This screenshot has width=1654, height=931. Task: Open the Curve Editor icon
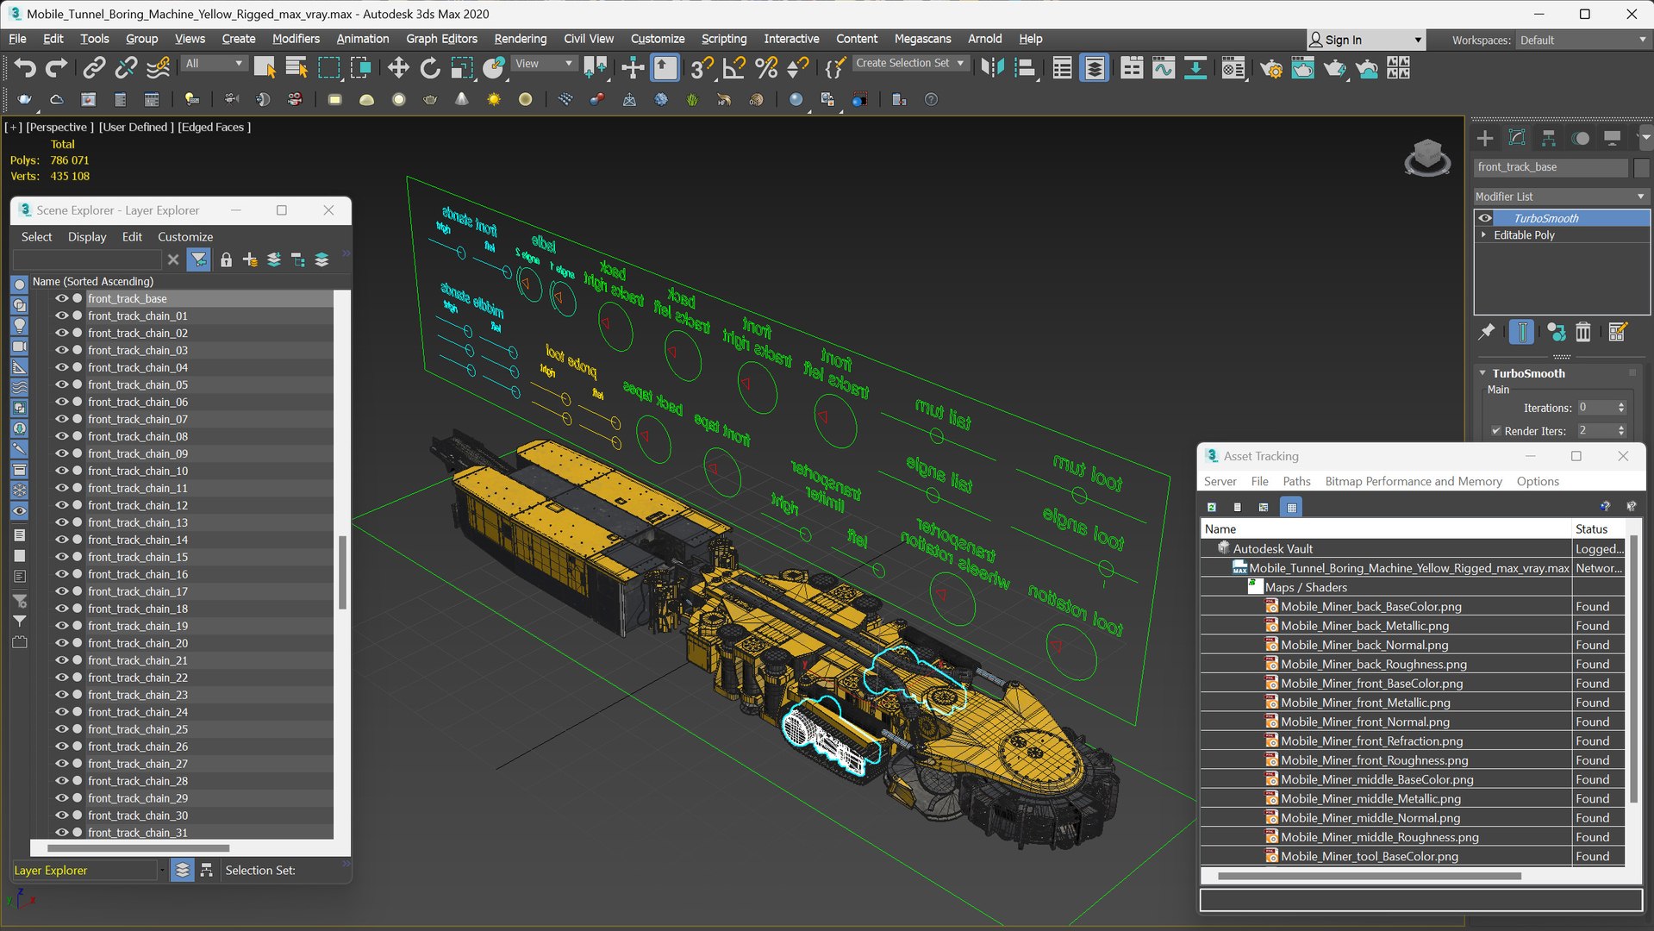[1164, 68]
